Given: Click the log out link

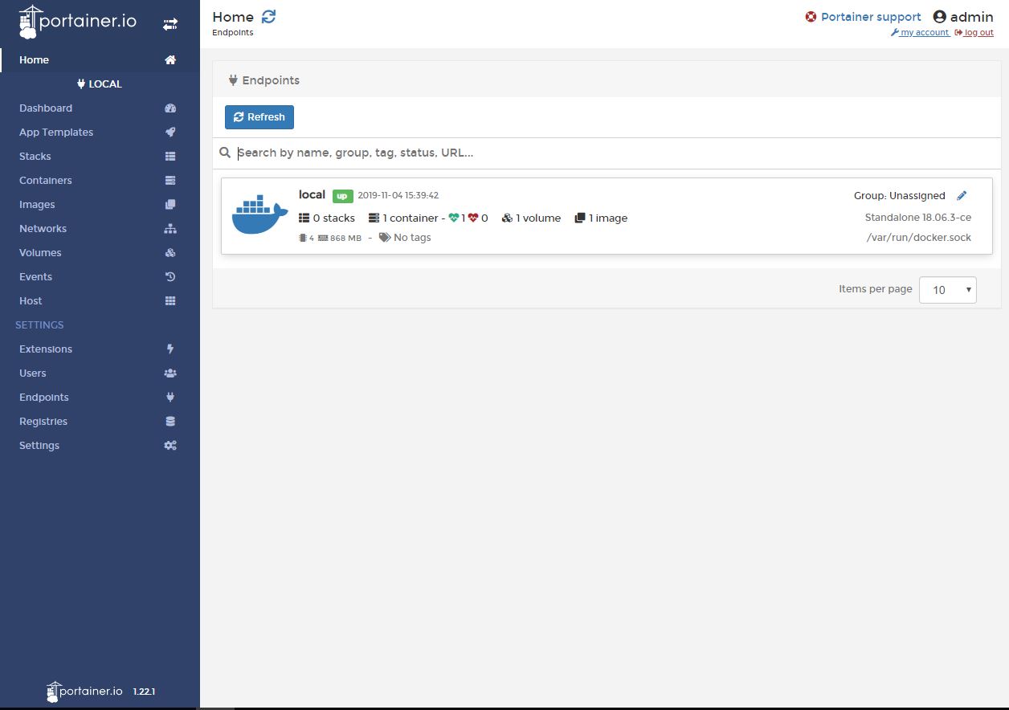Looking at the screenshot, I should click(978, 33).
